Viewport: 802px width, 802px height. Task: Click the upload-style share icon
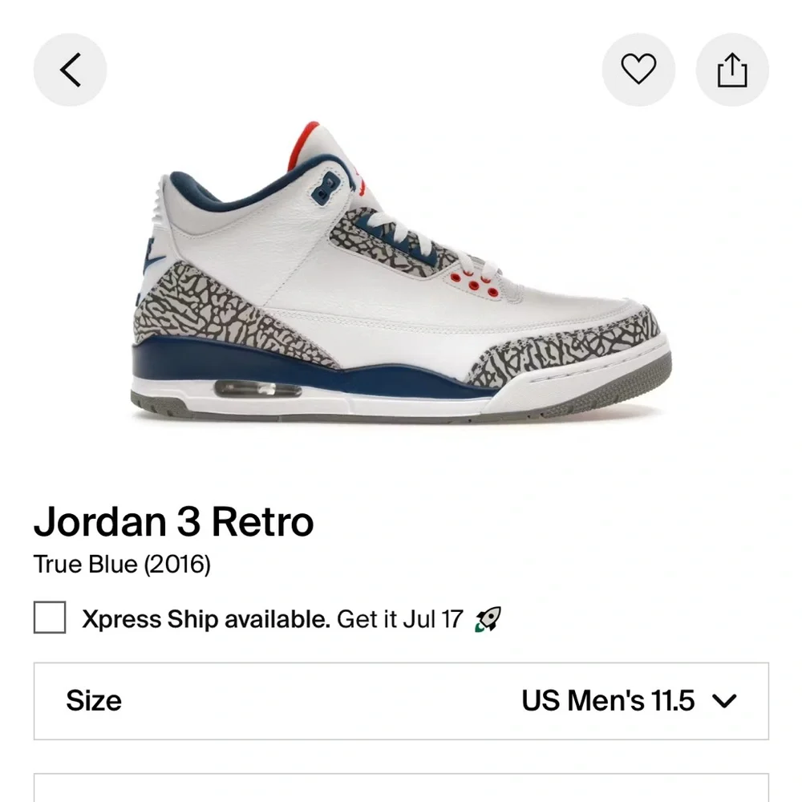732,69
